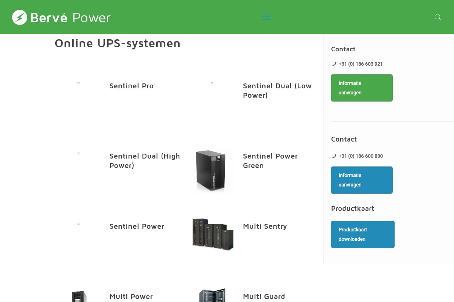Viewport: 454px width, 302px height.
Task: Open the Multi Power link
Action: [131, 296]
